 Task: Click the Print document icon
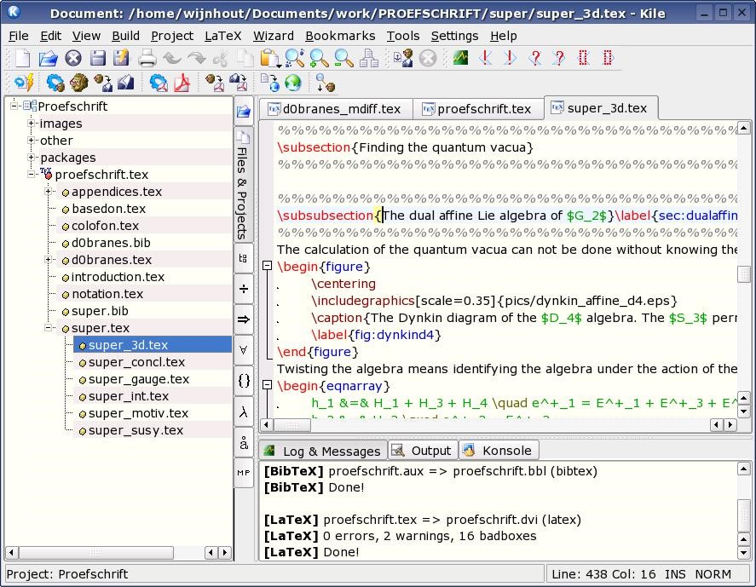coord(147,58)
